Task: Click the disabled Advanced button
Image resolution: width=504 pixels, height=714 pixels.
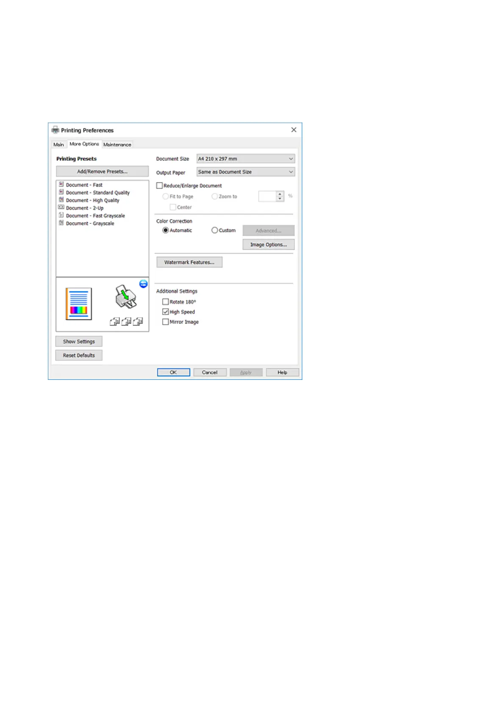Action: (x=269, y=231)
